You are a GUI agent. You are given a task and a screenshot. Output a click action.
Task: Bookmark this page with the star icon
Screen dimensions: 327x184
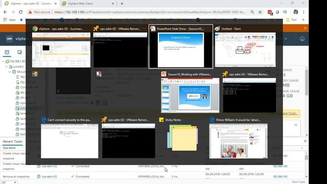point(260,12)
